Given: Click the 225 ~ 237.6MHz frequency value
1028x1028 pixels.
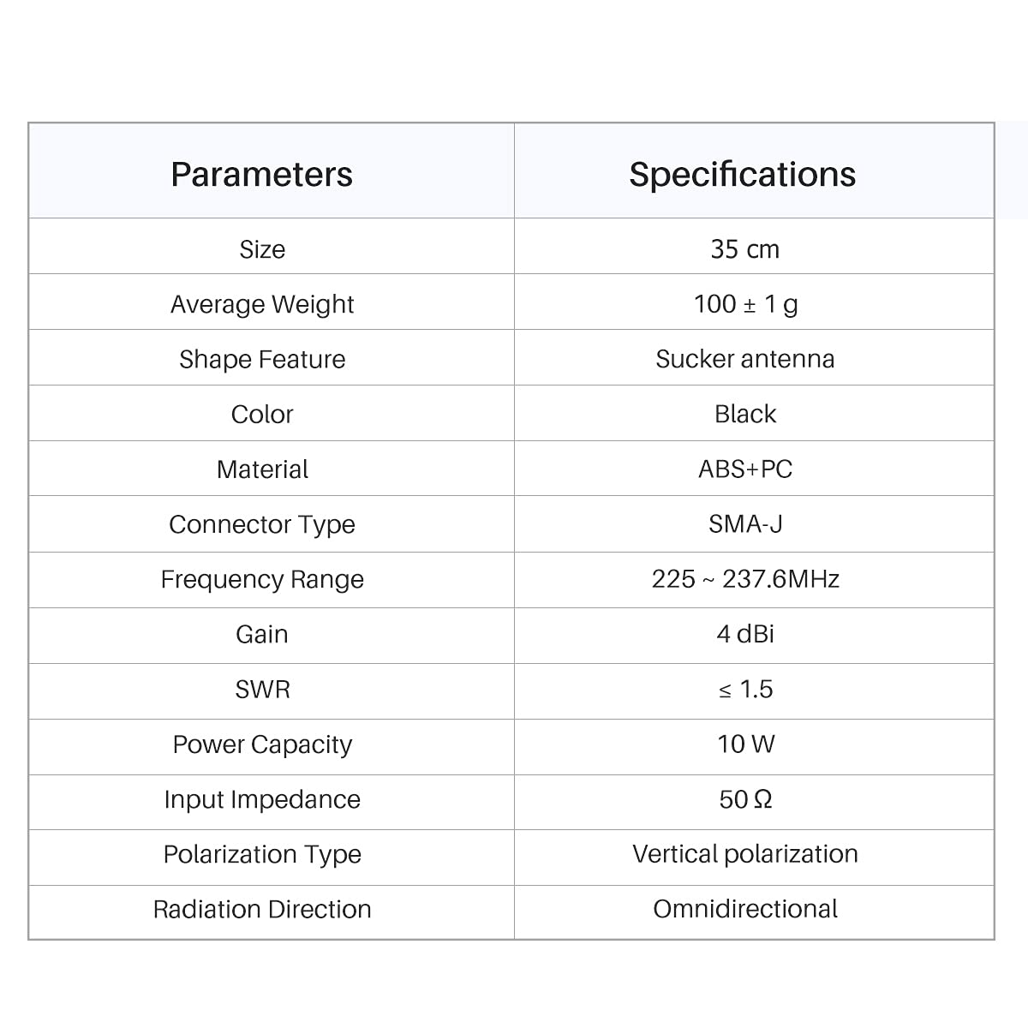Looking at the screenshot, I should (x=745, y=579).
